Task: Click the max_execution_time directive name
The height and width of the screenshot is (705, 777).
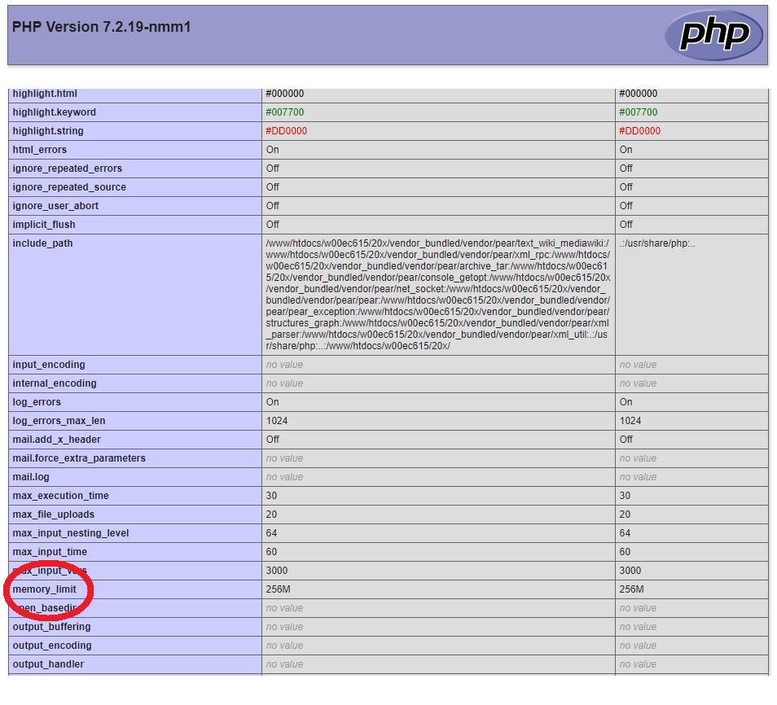Action: (x=60, y=496)
